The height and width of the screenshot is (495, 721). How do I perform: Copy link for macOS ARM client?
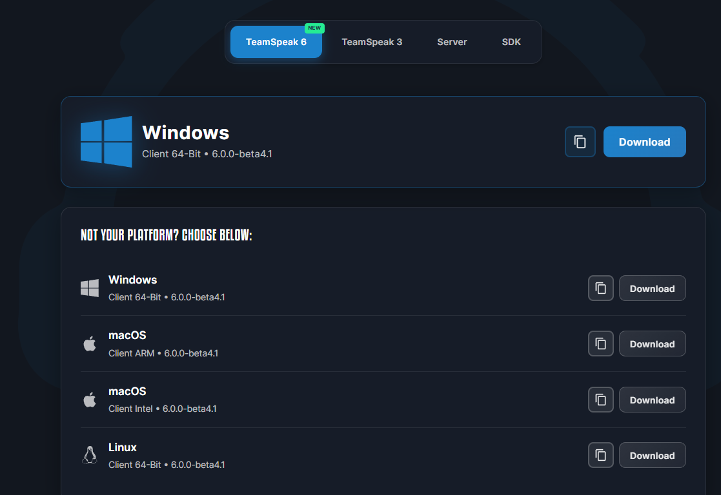[600, 344]
